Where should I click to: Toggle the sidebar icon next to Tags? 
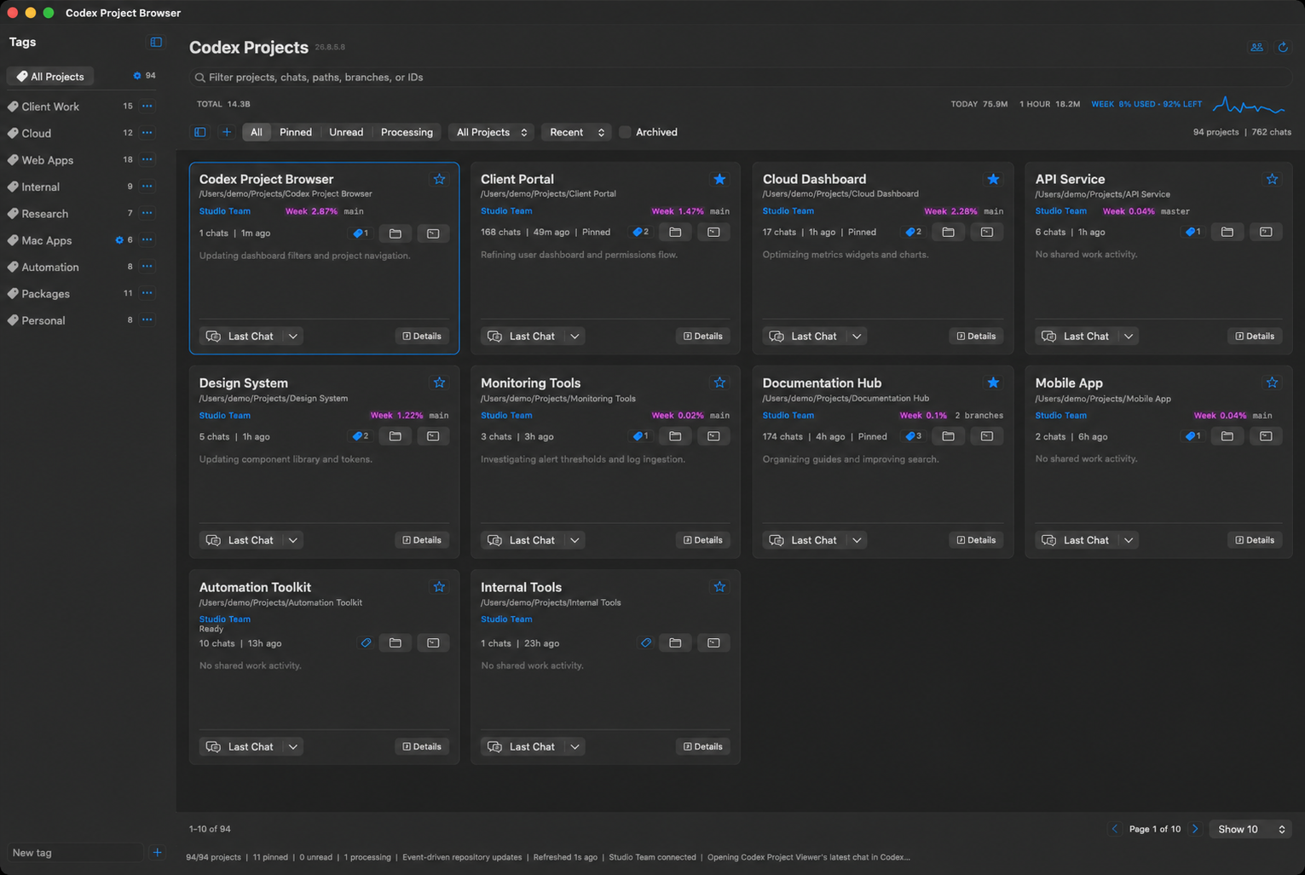(x=156, y=42)
